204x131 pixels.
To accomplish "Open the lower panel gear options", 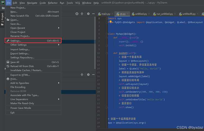I will [88, 74].
